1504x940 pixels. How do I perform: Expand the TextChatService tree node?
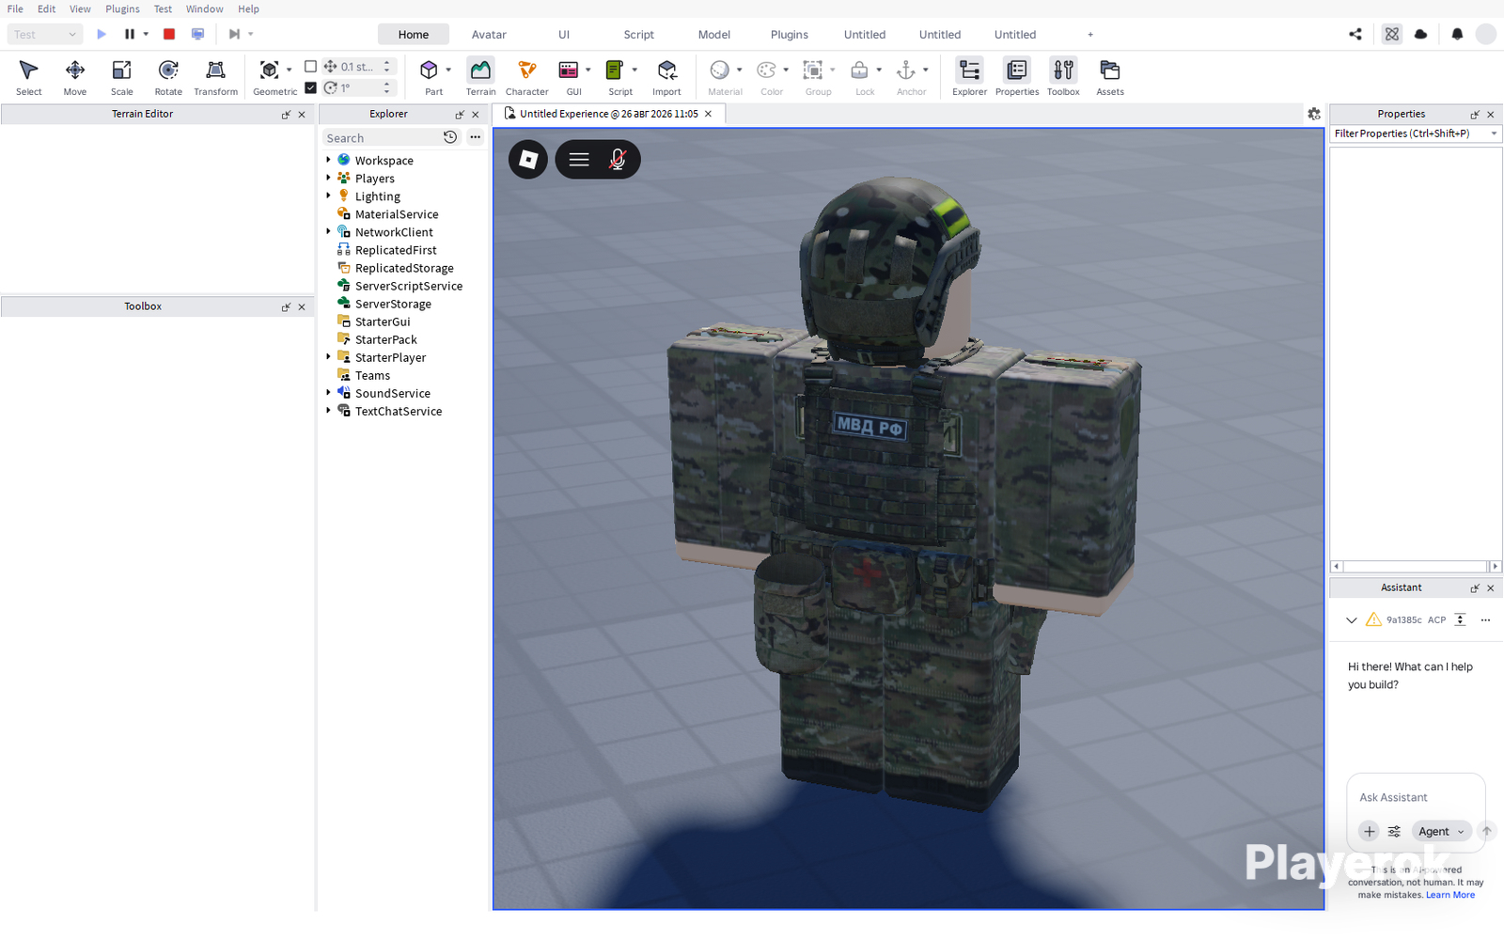pos(328,410)
